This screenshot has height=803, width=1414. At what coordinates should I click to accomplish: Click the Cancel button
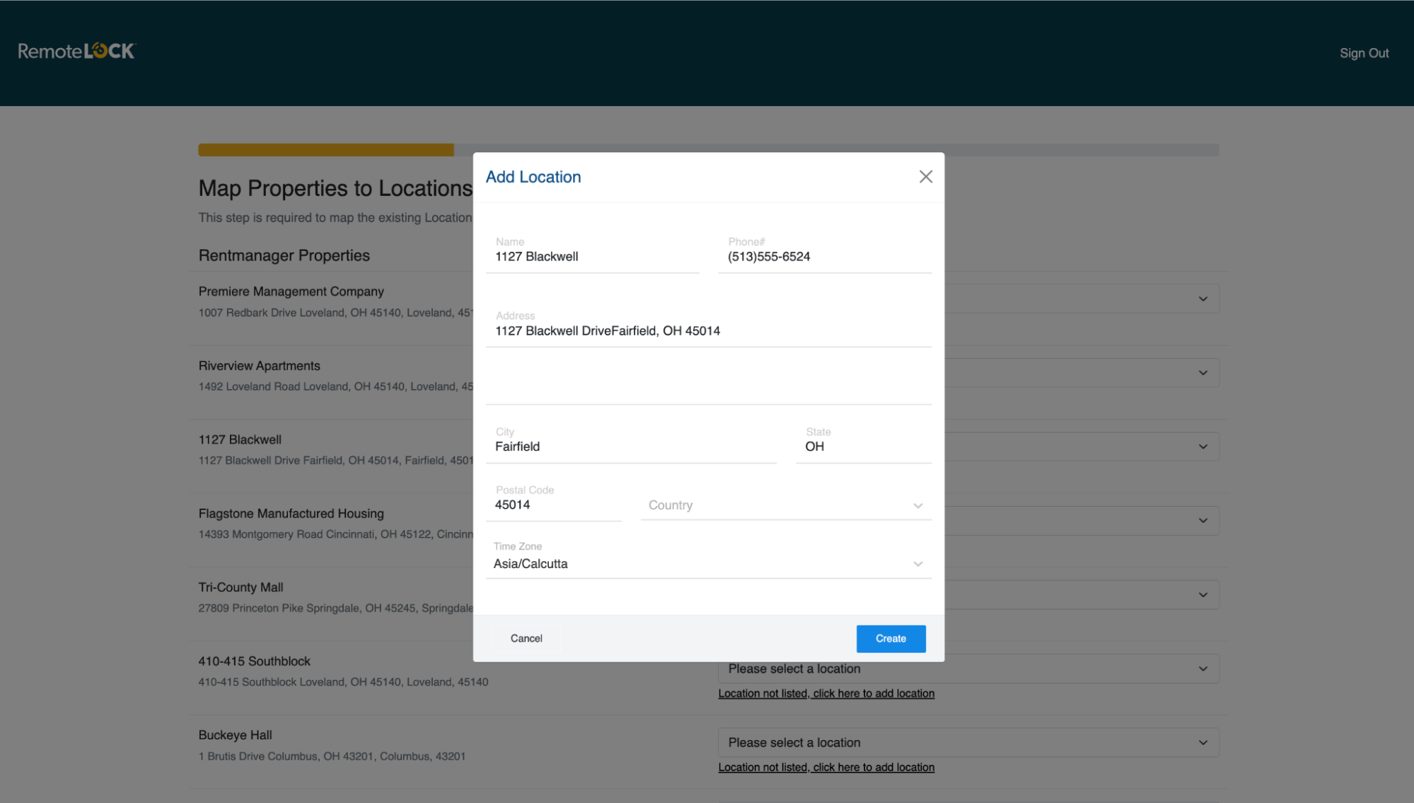tap(525, 638)
